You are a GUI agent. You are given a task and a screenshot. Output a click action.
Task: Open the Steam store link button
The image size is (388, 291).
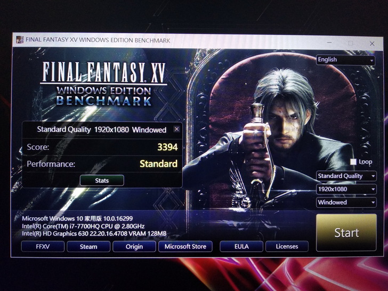click(88, 246)
